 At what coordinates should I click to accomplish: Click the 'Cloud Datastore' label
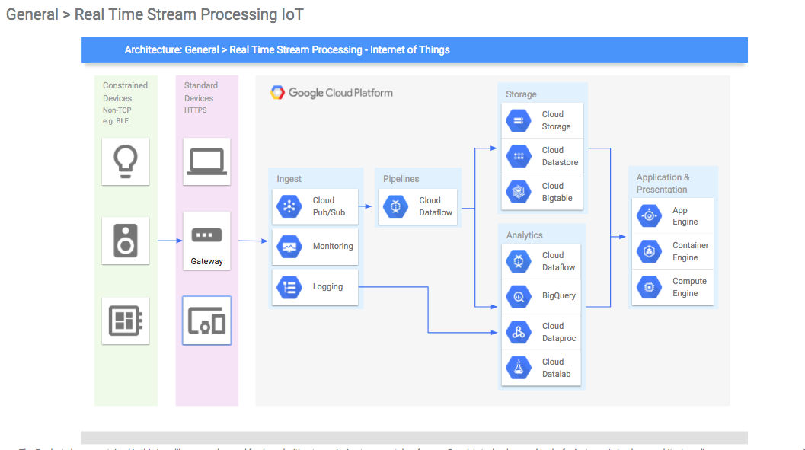pyautogui.click(x=560, y=156)
